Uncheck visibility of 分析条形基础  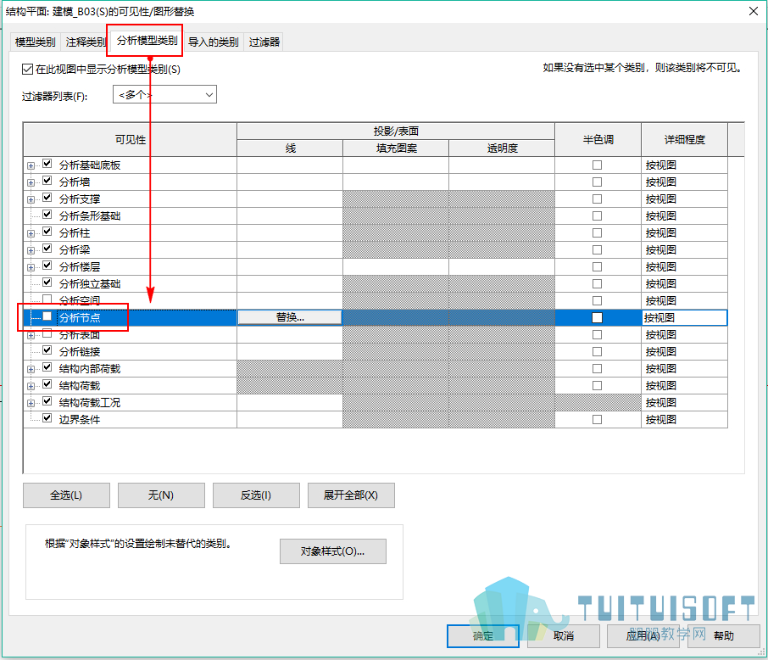[47, 215]
